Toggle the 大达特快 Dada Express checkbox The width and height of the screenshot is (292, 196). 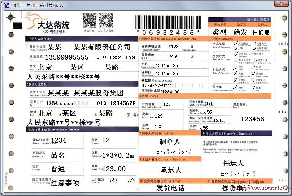pyautogui.click(x=236, y=43)
